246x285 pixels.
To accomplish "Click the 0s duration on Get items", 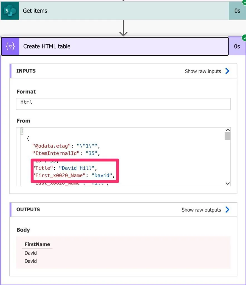I will click(x=237, y=11).
